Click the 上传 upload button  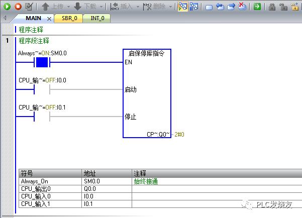[x=52, y=7]
